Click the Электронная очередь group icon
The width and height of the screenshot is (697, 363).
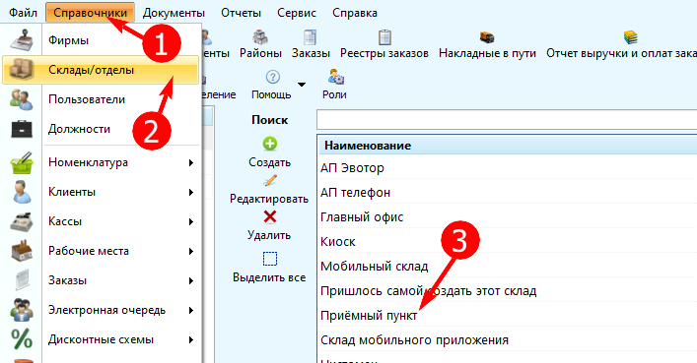click(21, 310)
